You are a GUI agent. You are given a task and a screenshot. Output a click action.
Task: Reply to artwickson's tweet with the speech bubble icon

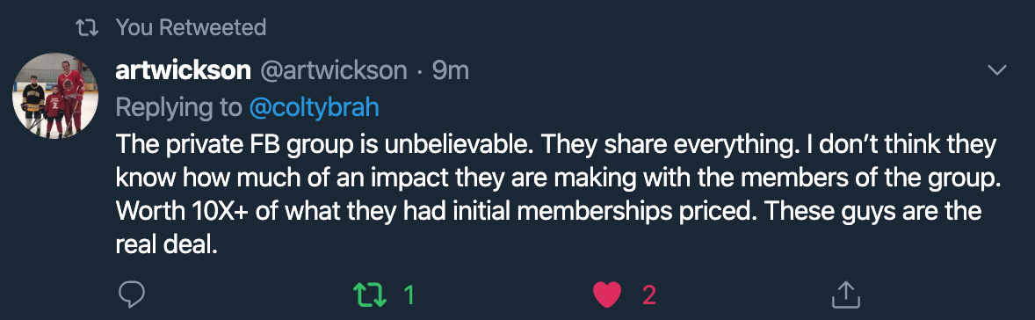pyautogui.click(x=132, y=295)
